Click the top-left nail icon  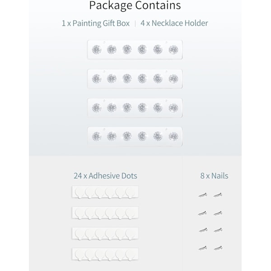pos(203,195)
